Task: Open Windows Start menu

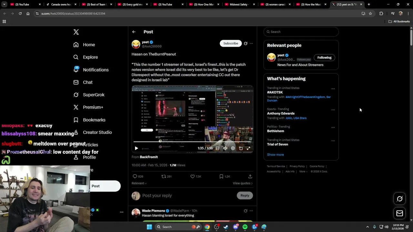Action: click(x=149, y=227)
